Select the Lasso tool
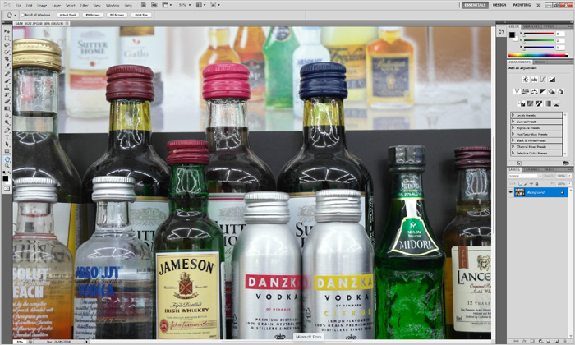This screenshot has height=345, width=575. [x=7, y=45]
